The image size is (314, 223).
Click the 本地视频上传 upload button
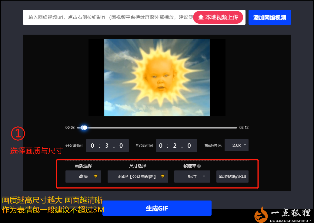(x=218, y=17)
